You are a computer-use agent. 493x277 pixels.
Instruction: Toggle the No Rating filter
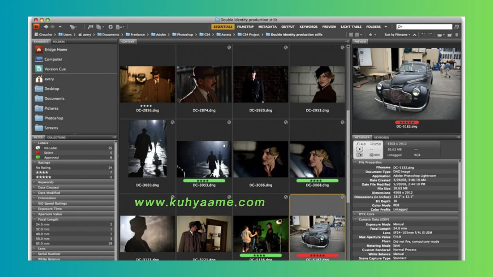tap(74, 168)
